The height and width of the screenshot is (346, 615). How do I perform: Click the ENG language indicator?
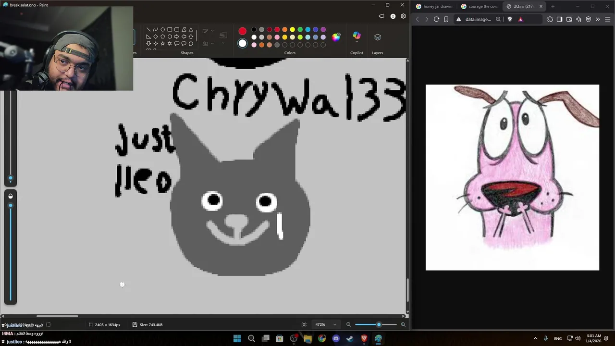[x=558, y=339]
